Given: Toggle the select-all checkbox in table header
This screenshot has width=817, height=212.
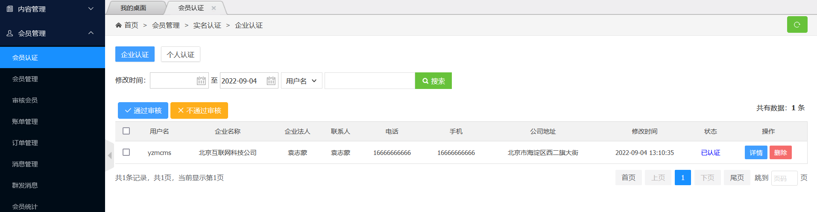Looking at the screenshot, I should (x=126, y=131).
